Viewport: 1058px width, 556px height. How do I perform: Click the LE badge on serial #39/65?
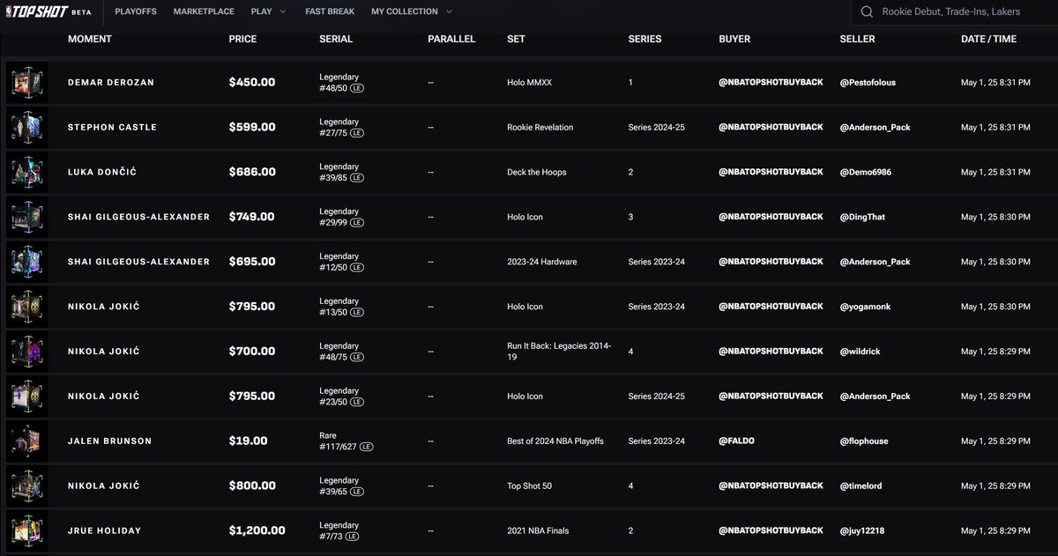(x=357, y=492)
